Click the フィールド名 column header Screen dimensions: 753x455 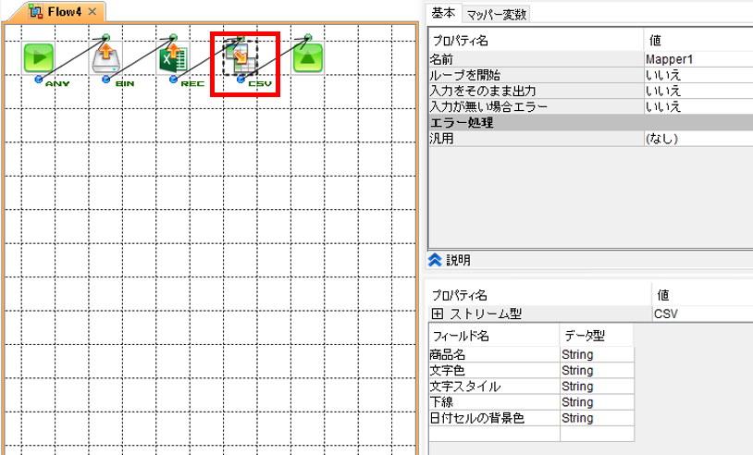click(x=494, y=336)
